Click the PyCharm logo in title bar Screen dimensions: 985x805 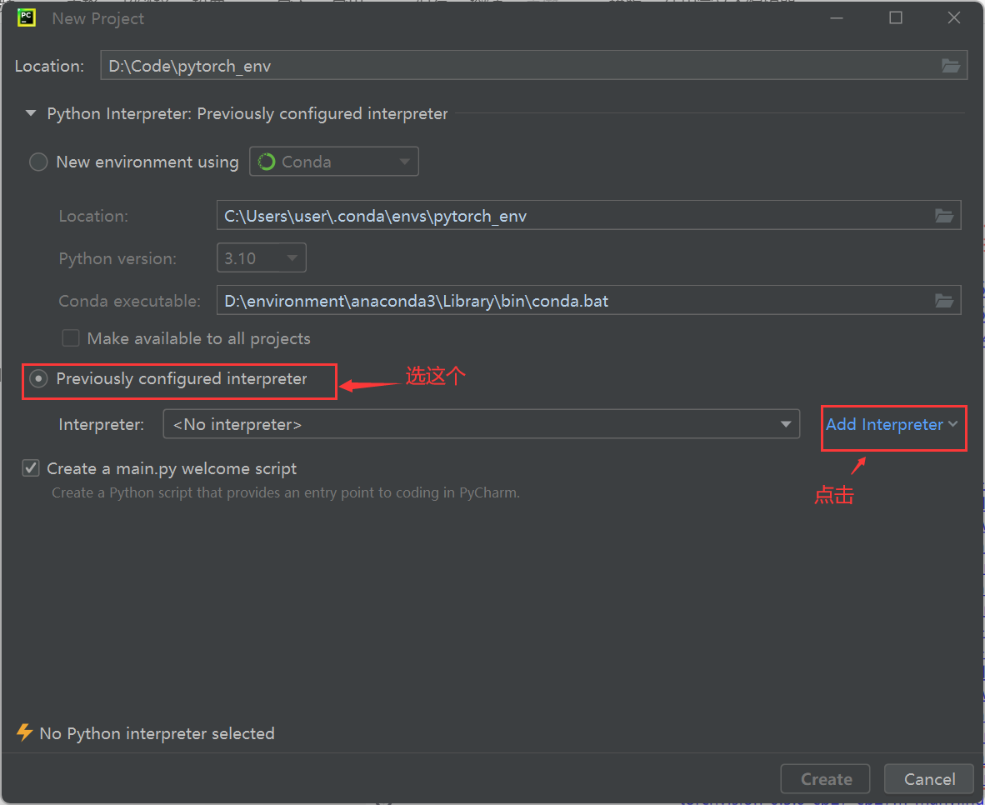(27, 17)
